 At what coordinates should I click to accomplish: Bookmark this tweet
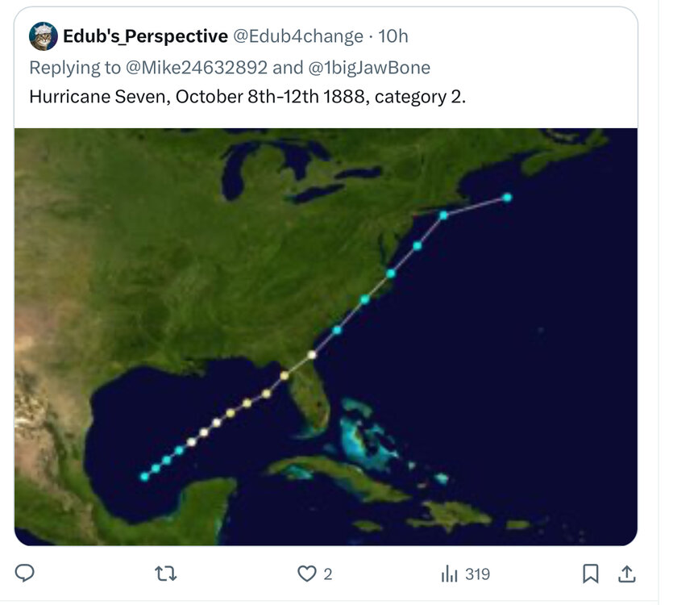[591, 574]
